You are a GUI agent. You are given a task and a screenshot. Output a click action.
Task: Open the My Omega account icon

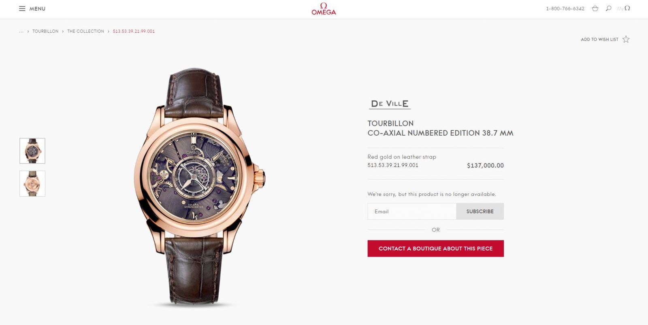624,8
